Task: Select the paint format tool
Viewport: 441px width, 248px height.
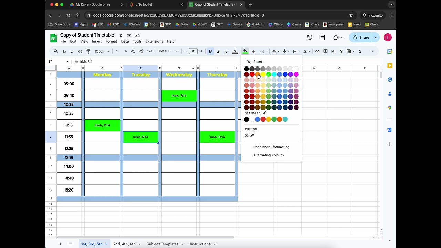Action: coord(88,51)
